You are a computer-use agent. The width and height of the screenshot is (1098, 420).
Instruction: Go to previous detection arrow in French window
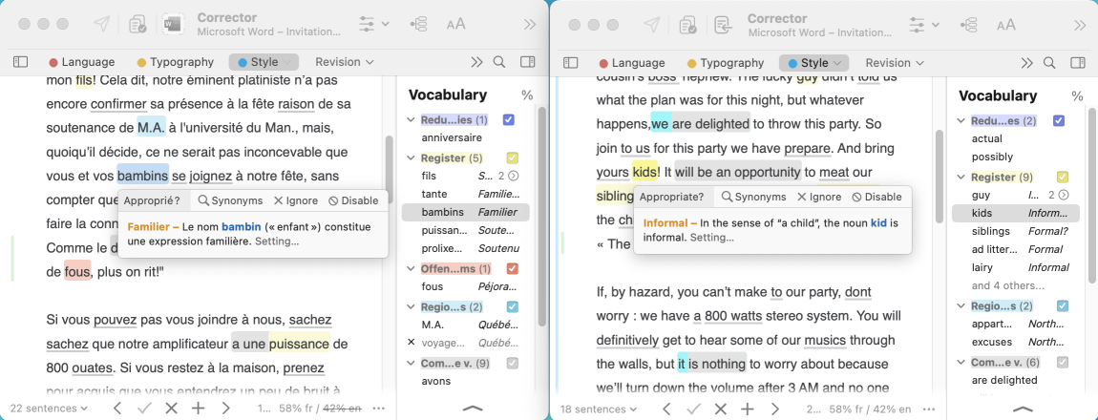click(x=117, y=409)
